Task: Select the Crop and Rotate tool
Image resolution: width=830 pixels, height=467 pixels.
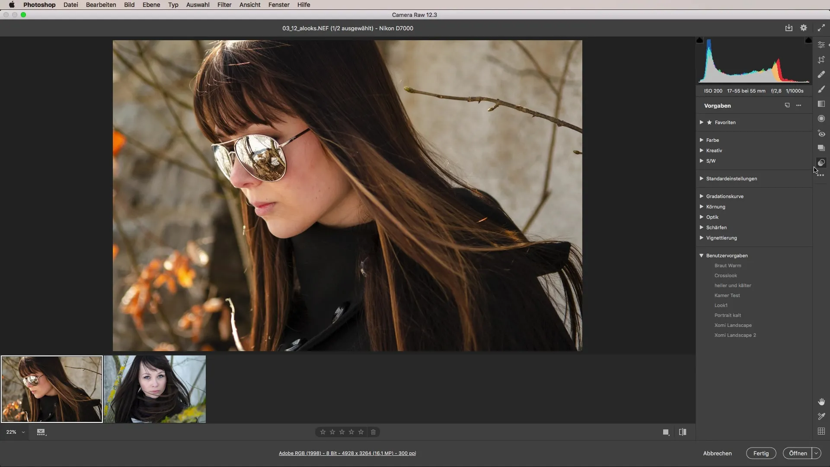Action: [821, 60]
